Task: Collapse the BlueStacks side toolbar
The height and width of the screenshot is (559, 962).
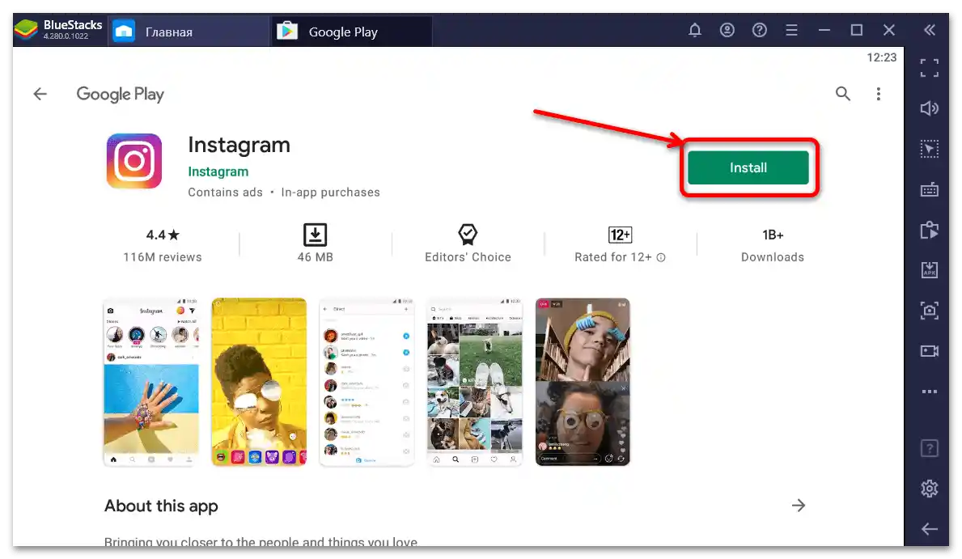Action: click(930, 30)
